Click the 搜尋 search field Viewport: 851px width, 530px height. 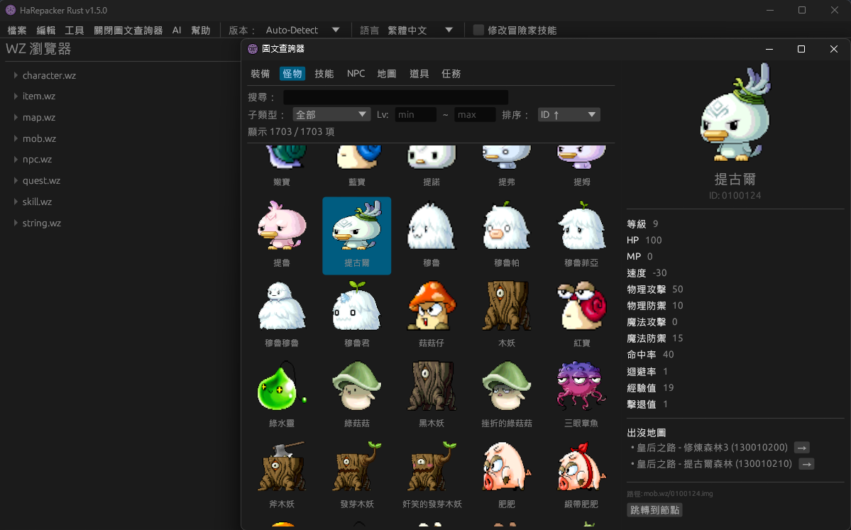pos(395,97)
